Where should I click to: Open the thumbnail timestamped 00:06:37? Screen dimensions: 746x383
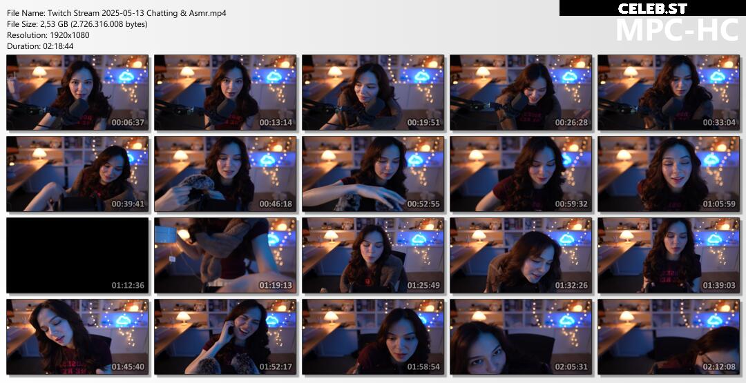(x=77, y=92)
